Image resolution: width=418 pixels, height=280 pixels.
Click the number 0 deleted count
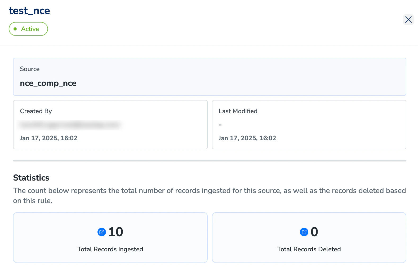tap(314, 232)
